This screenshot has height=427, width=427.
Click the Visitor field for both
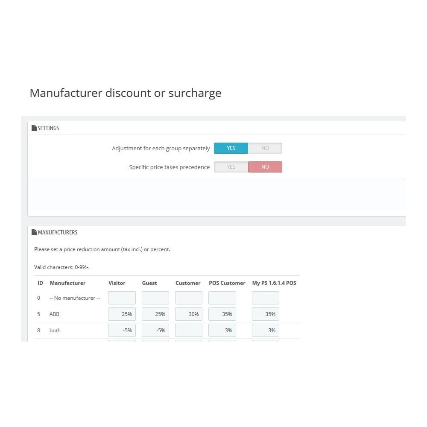122,330
